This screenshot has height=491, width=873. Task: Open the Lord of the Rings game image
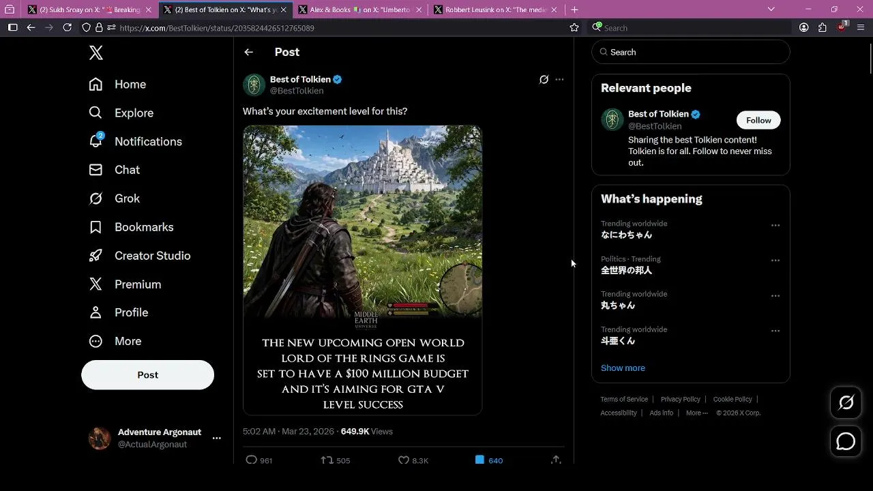362,270
